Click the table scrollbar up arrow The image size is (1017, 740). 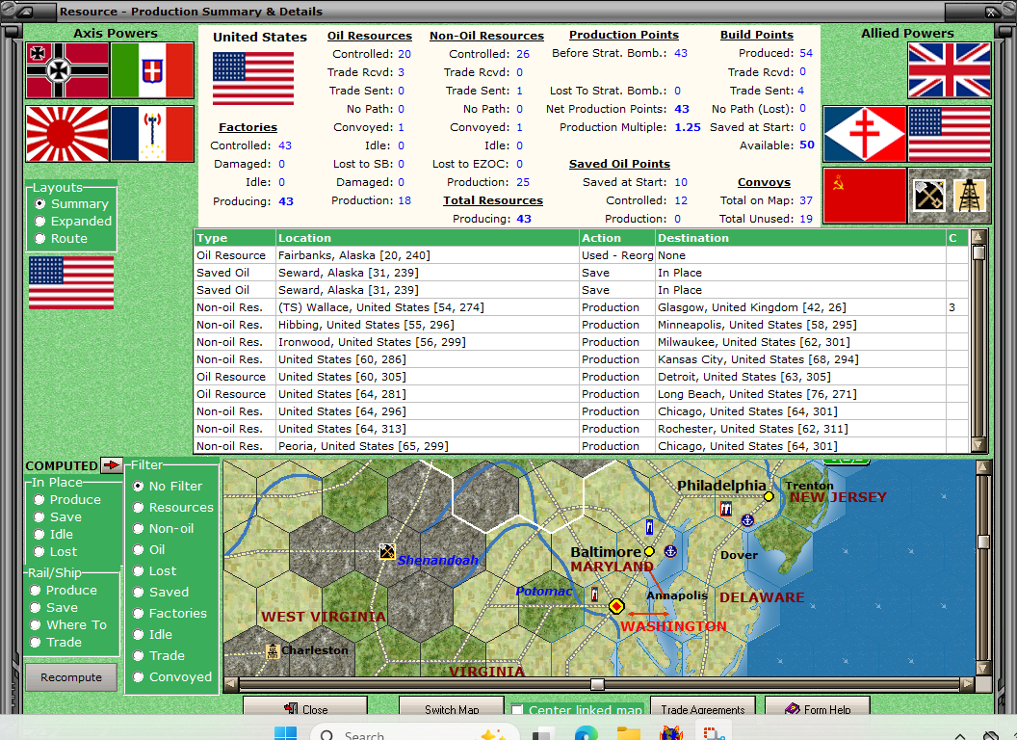tap(978, 236)
